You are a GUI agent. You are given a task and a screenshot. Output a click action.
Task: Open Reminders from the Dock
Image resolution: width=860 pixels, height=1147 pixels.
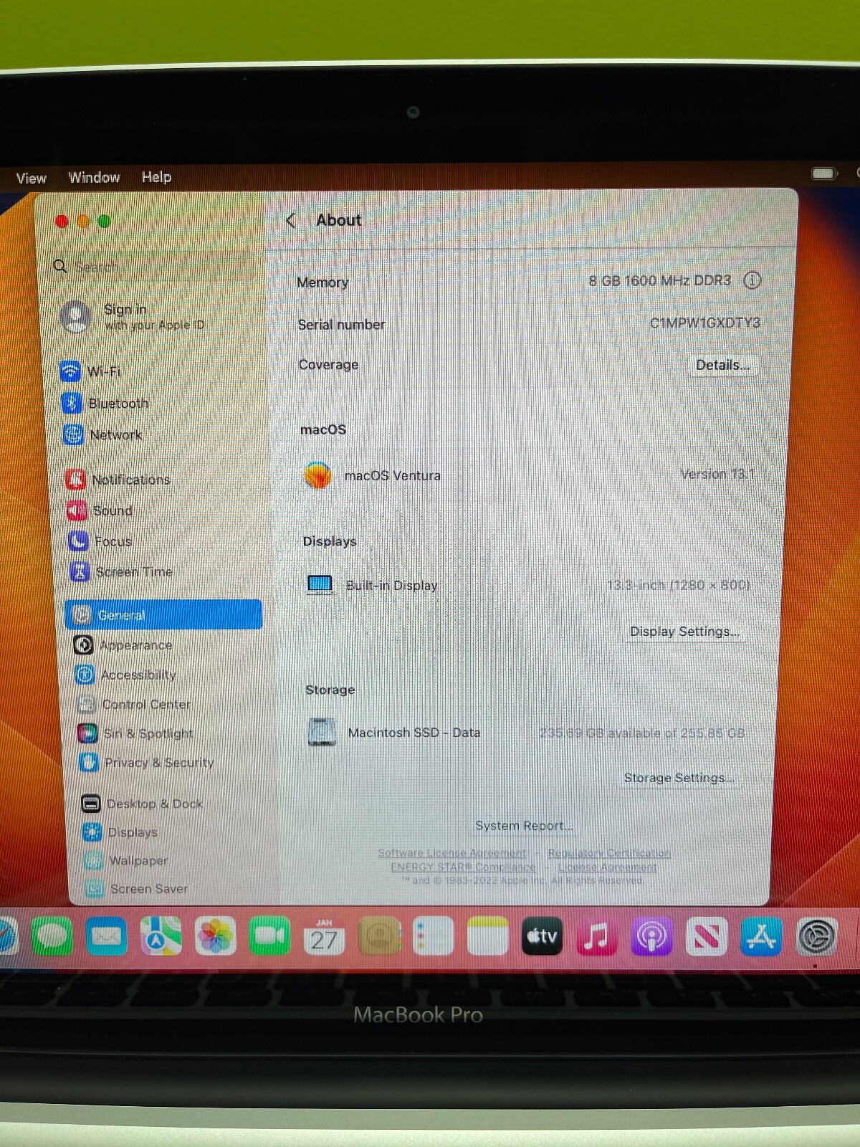click(x=434, y=936)
